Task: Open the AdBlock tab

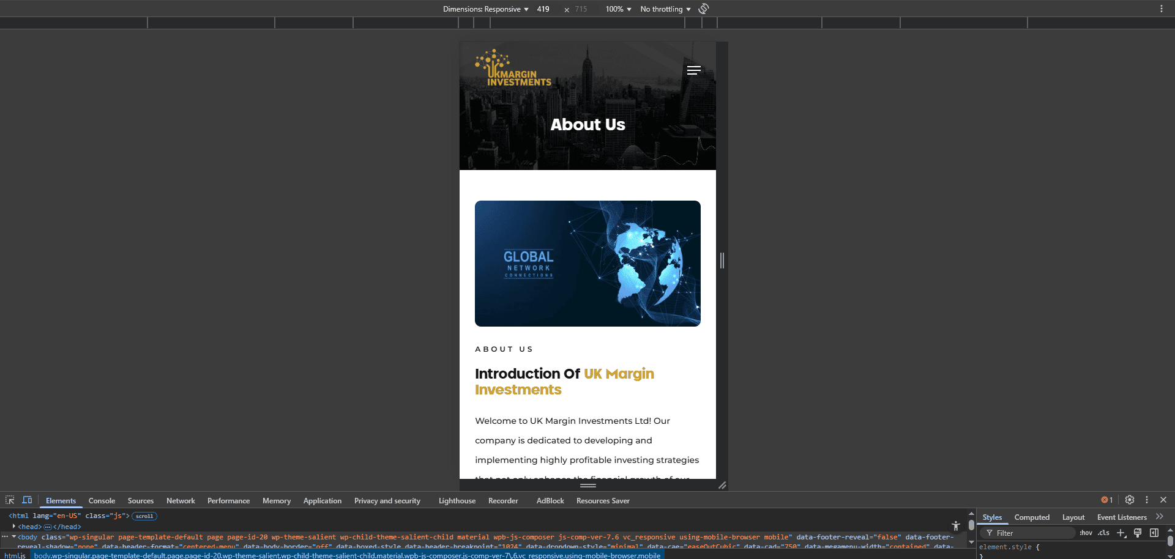Action: (550, 500)
